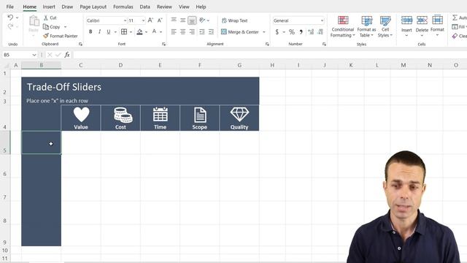Align text left in the cell

pos(174,31)
